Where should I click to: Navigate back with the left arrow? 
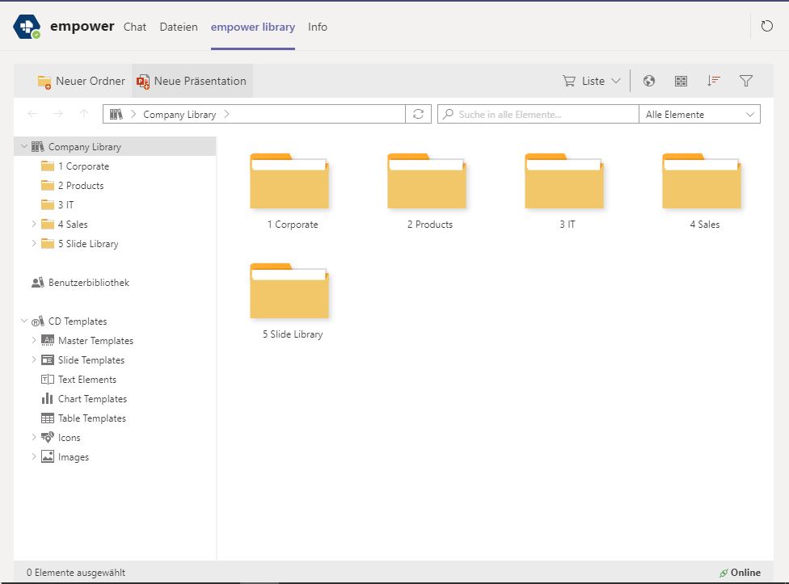click(x=32, y=114)
